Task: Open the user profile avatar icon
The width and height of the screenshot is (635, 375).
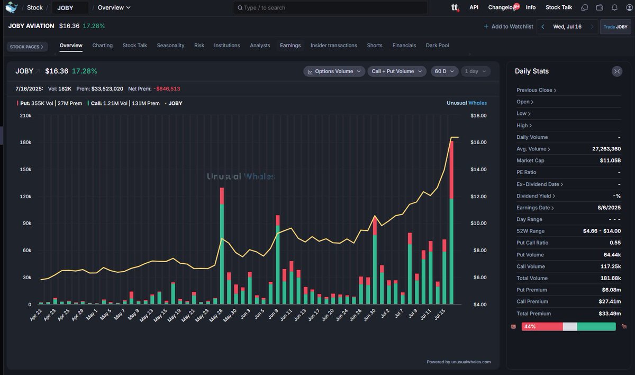Action: pyautogui.click(x=629, y=7)
